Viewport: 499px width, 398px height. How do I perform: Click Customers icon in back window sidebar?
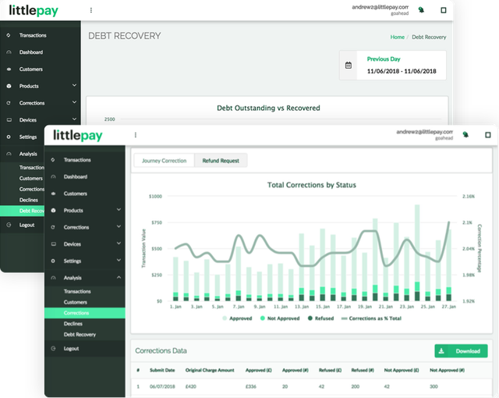click(9, 69)
